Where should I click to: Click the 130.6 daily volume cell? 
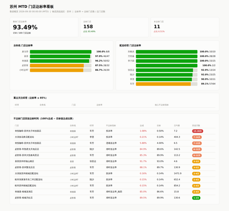(177, 198)
